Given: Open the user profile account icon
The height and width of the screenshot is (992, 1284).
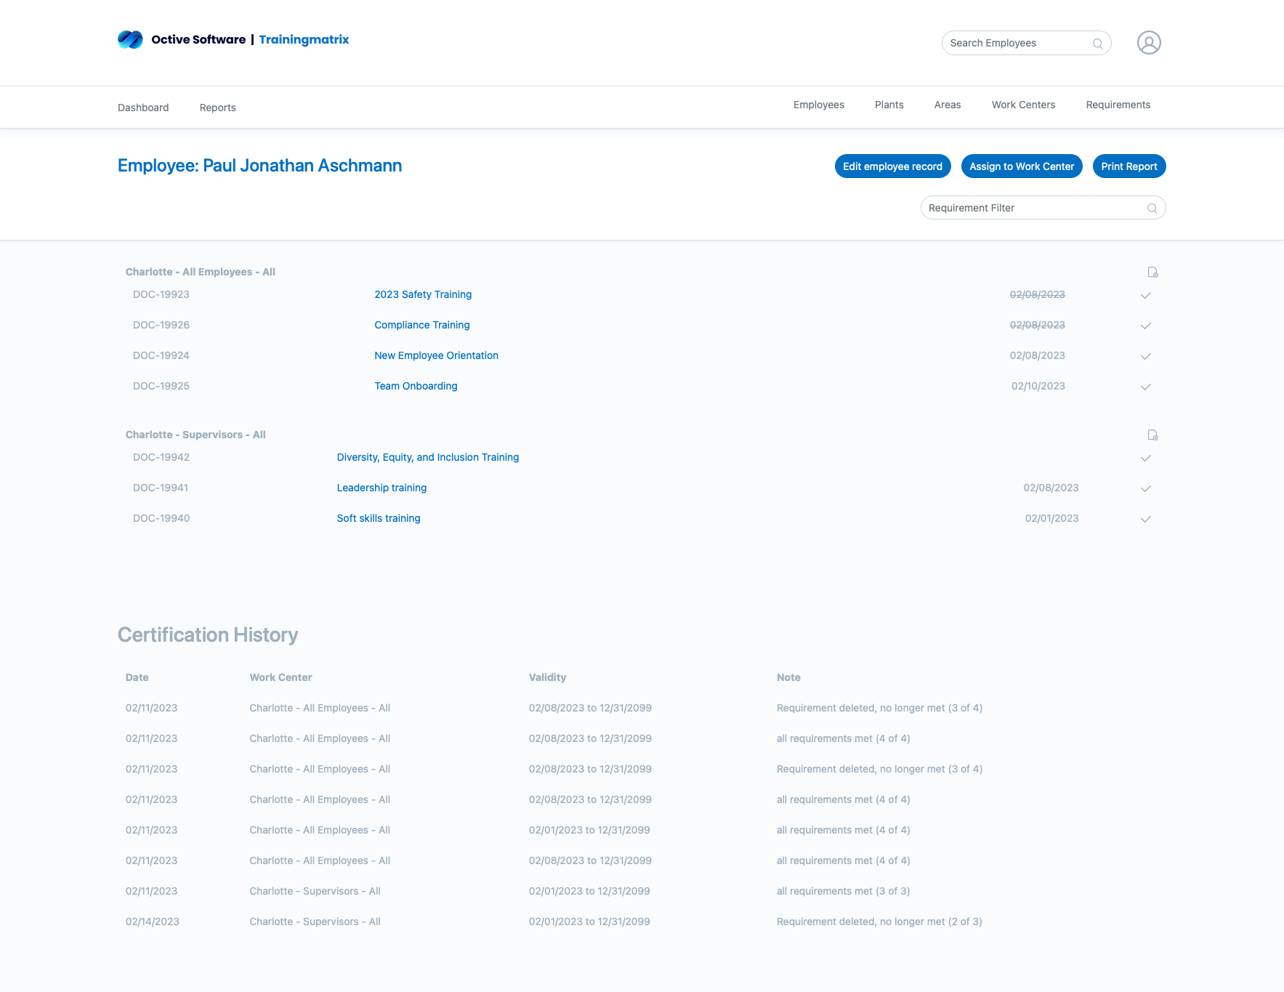Looking at the screenshot, I should [x=1148, y=43].
